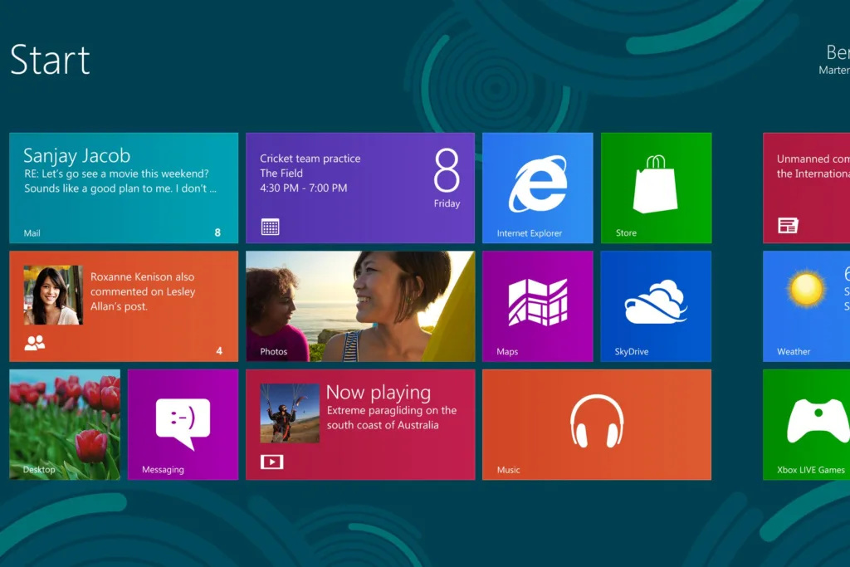Click the 'Photos' tile label
This screenshot has height=567, width=850.
274,351
